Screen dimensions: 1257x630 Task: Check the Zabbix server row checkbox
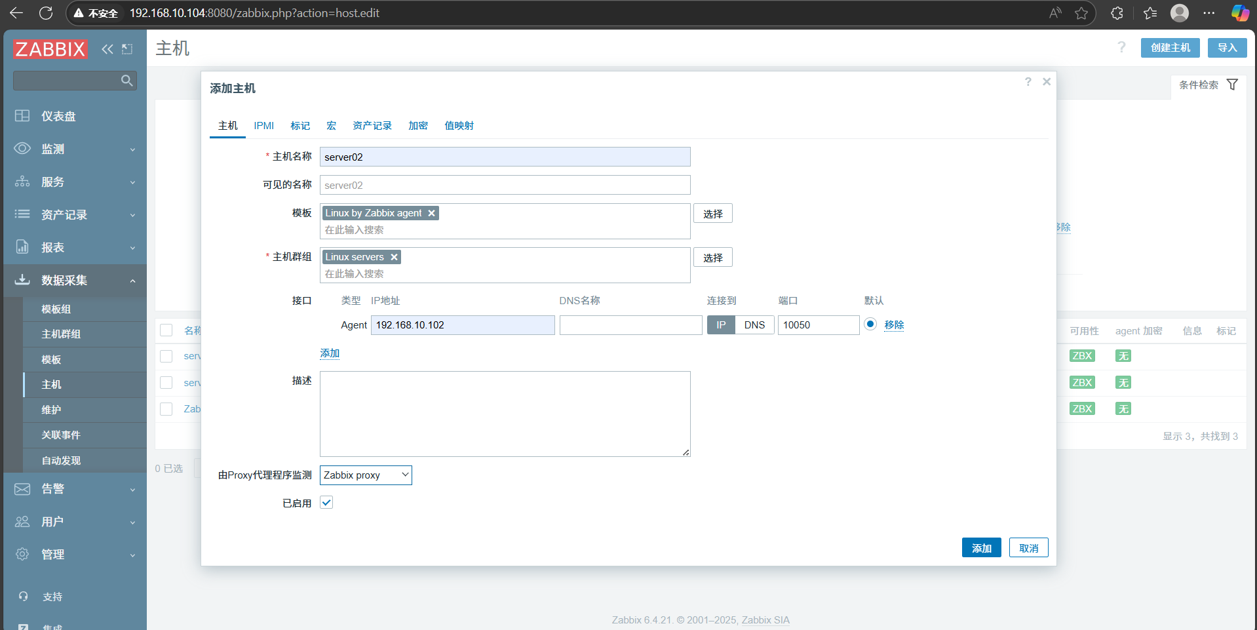tap(166, 409)
